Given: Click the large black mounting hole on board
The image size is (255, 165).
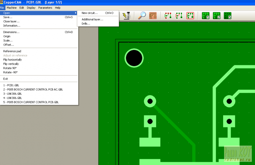Looking at the screenshot, I should click(134, 58).
